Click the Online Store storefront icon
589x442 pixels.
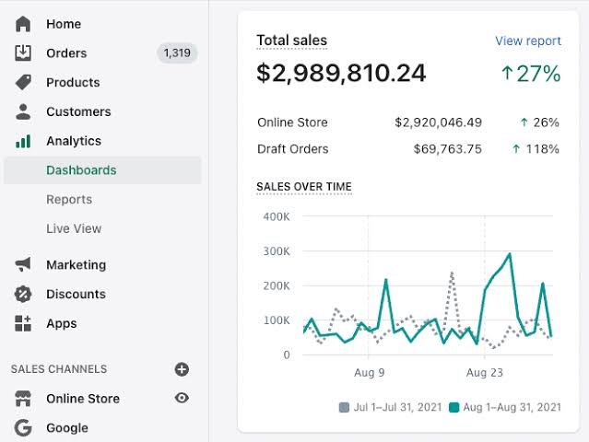(23, 399)
